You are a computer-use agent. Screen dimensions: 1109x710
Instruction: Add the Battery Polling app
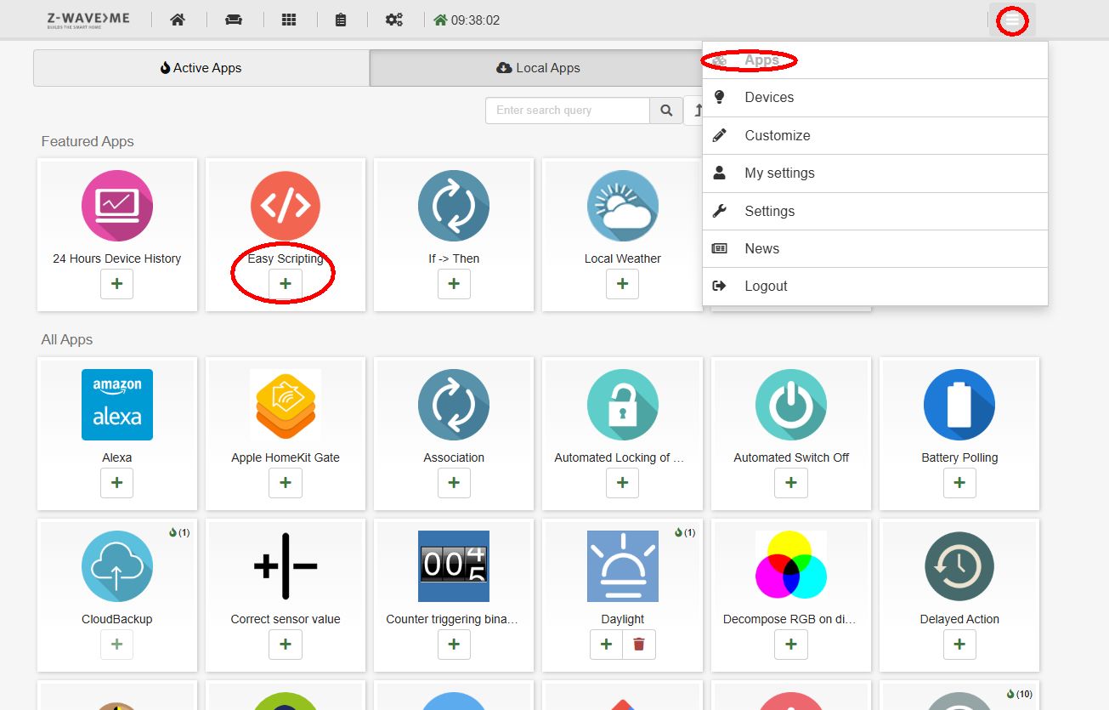(959, 483)
